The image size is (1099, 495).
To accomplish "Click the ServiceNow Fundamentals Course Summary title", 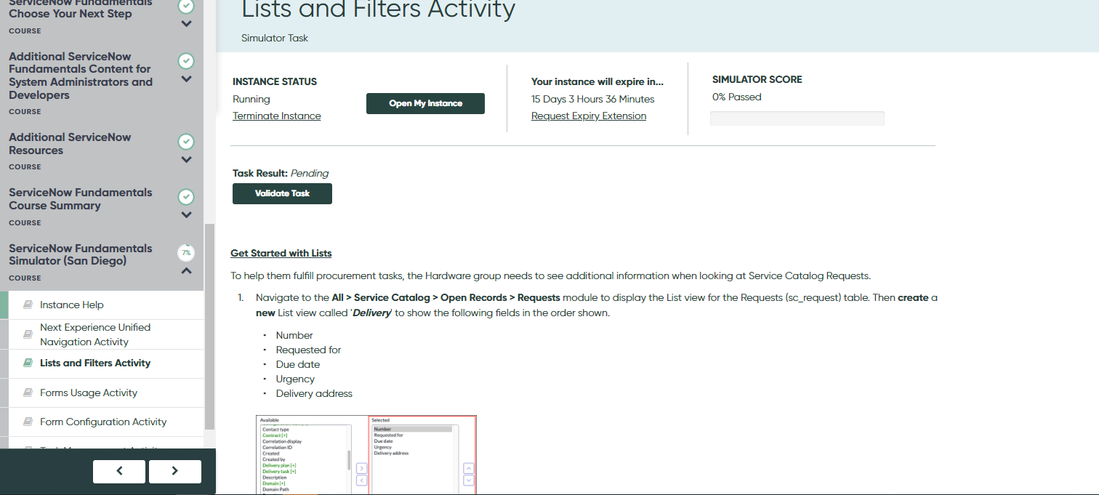I will pos(81,199).
